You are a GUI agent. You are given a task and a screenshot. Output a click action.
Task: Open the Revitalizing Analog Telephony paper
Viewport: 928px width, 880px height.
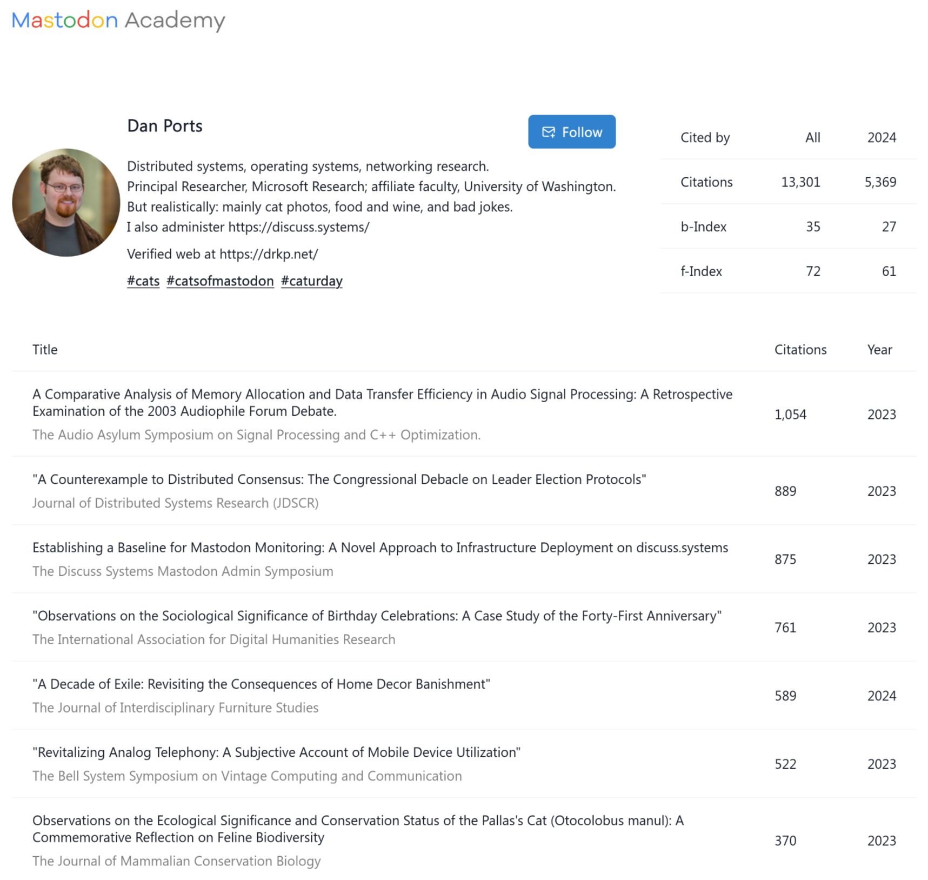click(x=276, y=752)
